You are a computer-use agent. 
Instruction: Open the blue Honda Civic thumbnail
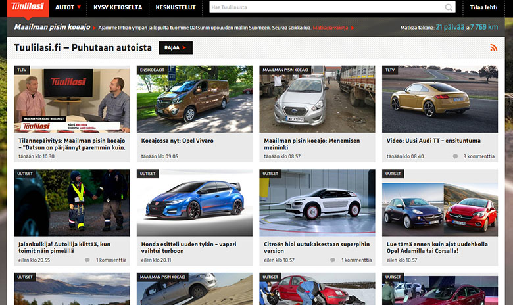pyautogui.click(x=194, y=202)
